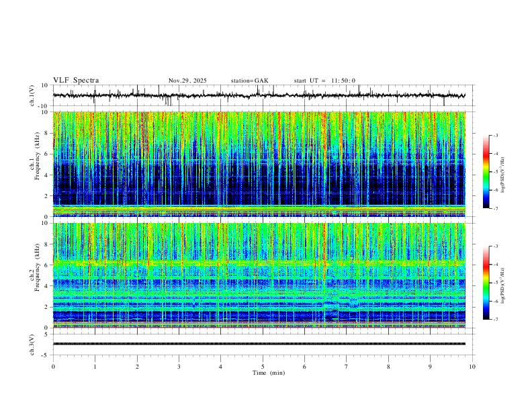Click the "VLF Spectra" plot title

pos(76,81)
